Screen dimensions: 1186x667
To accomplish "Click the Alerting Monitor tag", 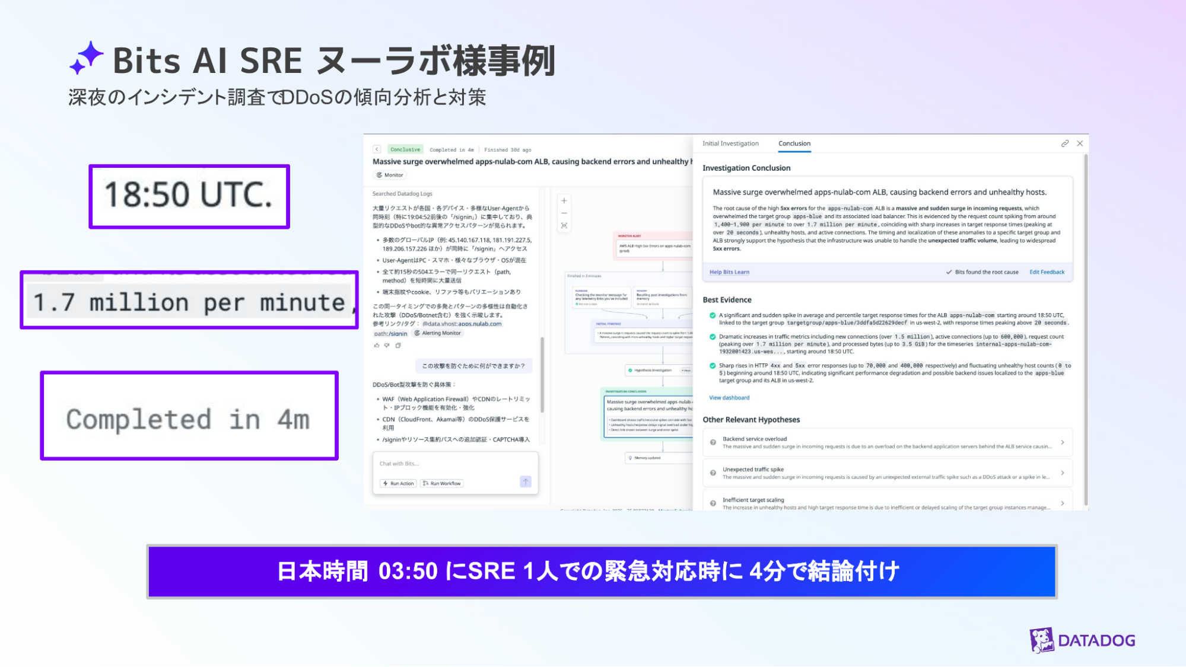I will point(438,333).
